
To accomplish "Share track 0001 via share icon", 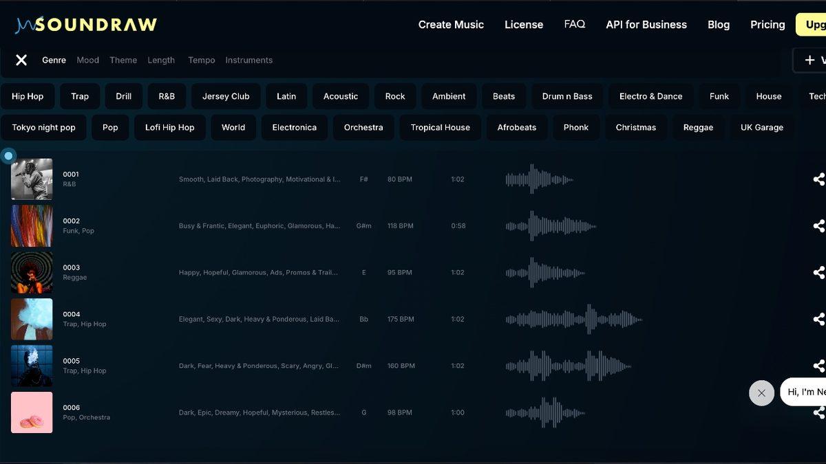I will point(818,179).
